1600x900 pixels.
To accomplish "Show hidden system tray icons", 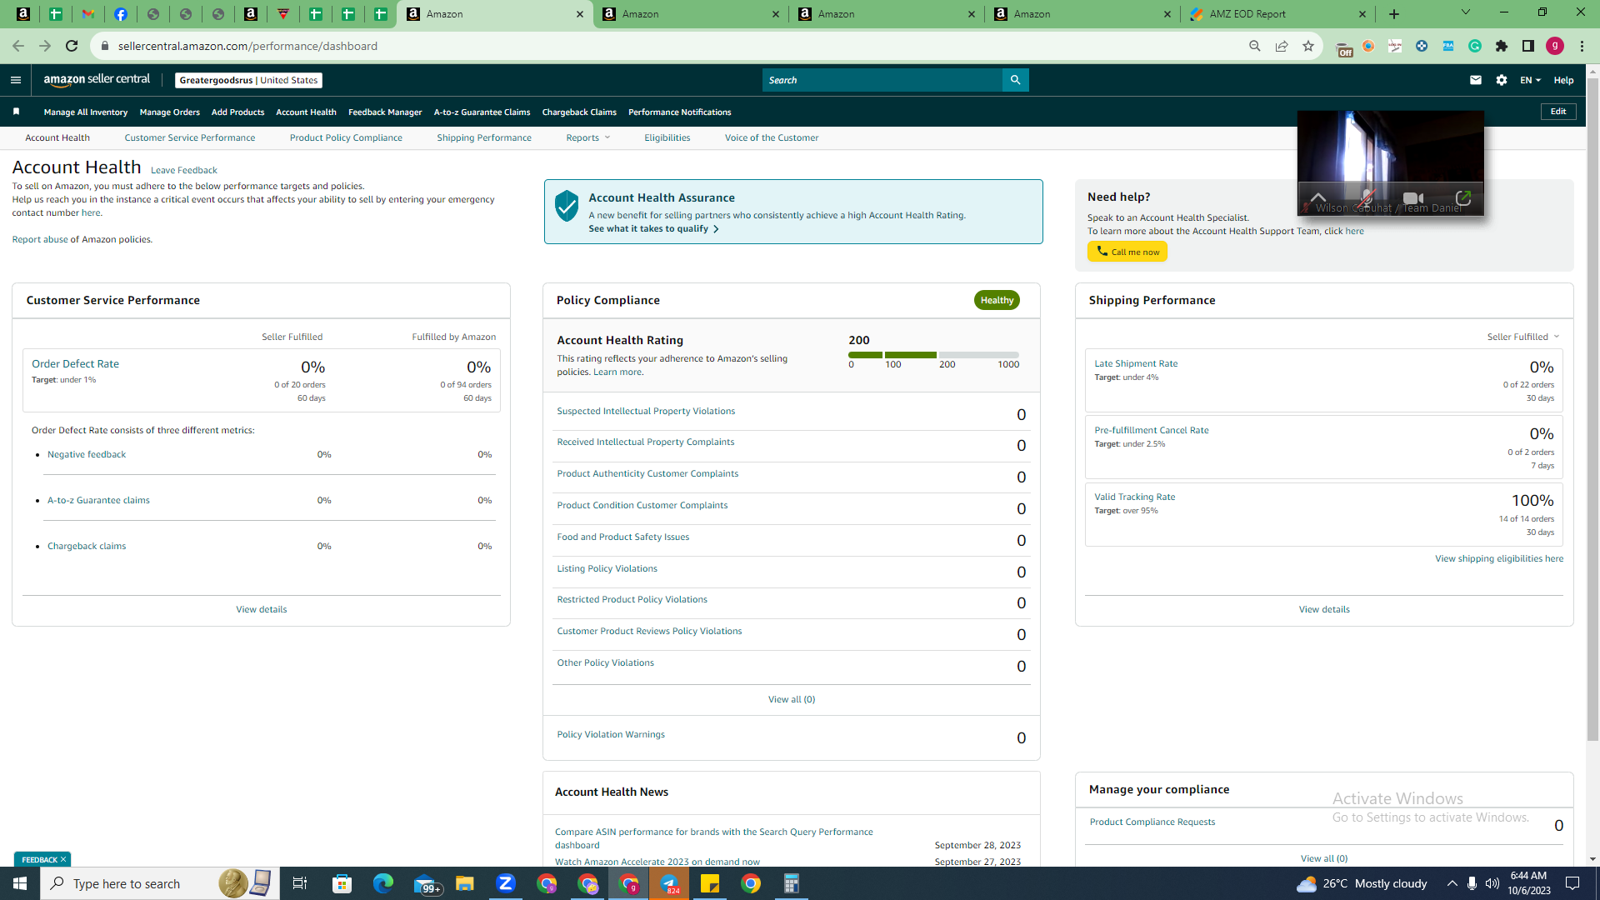I will tap(1452, 883).
